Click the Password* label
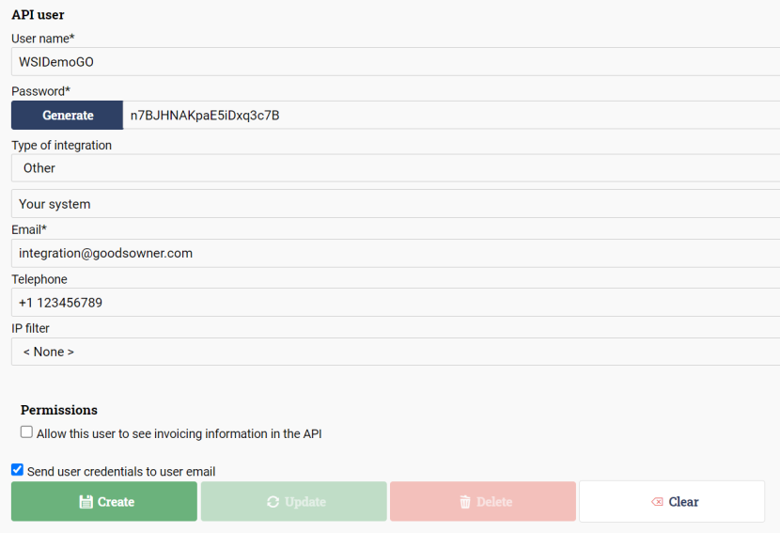 pyautogui.click(x=40, y=91)
